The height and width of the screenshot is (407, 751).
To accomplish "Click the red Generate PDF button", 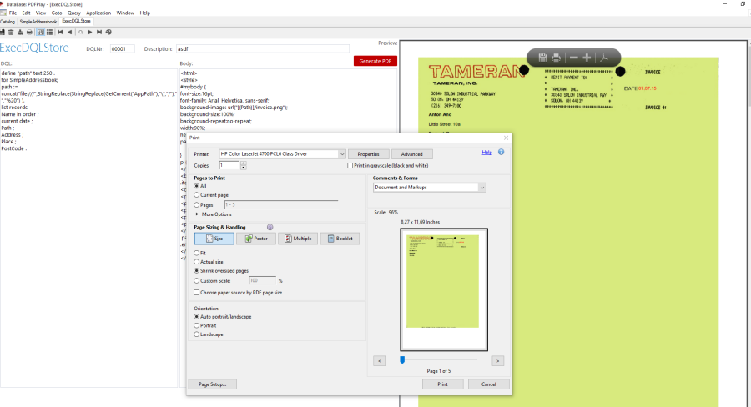I will [x=375, y=61].
